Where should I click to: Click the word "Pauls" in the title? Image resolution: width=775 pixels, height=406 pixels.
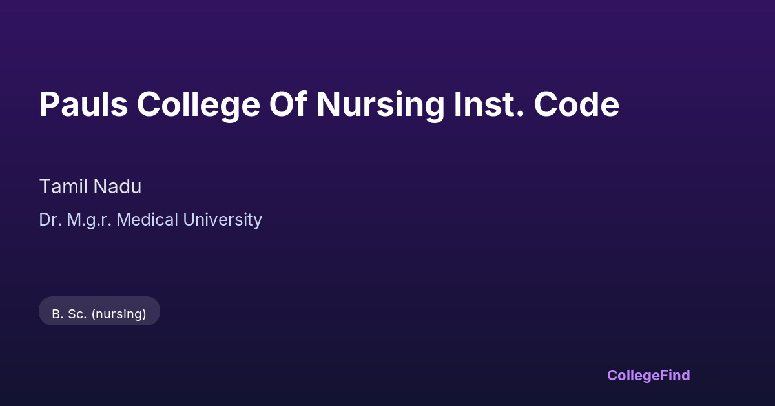point(83,104)
